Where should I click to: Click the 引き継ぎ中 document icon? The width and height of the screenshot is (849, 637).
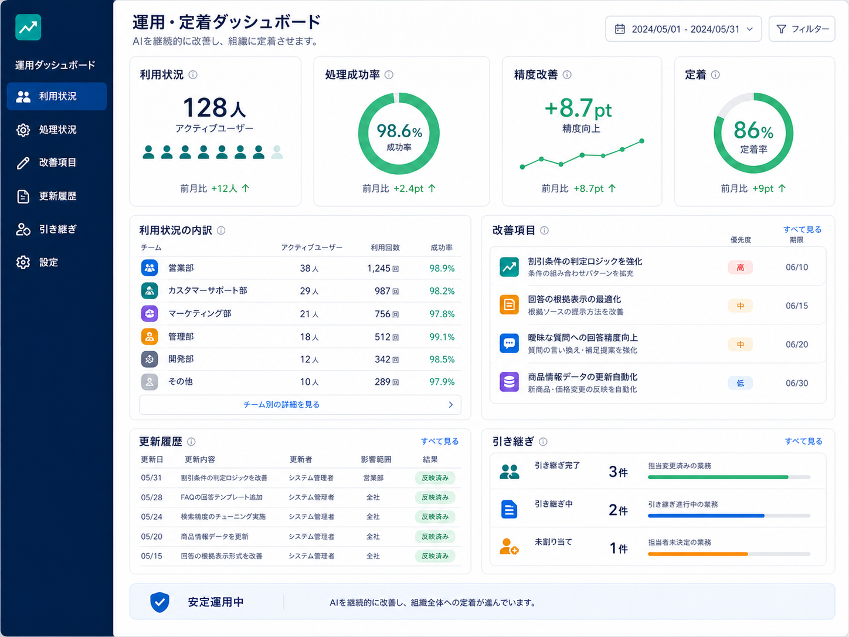pyautogui.click(x=509, y=509)
